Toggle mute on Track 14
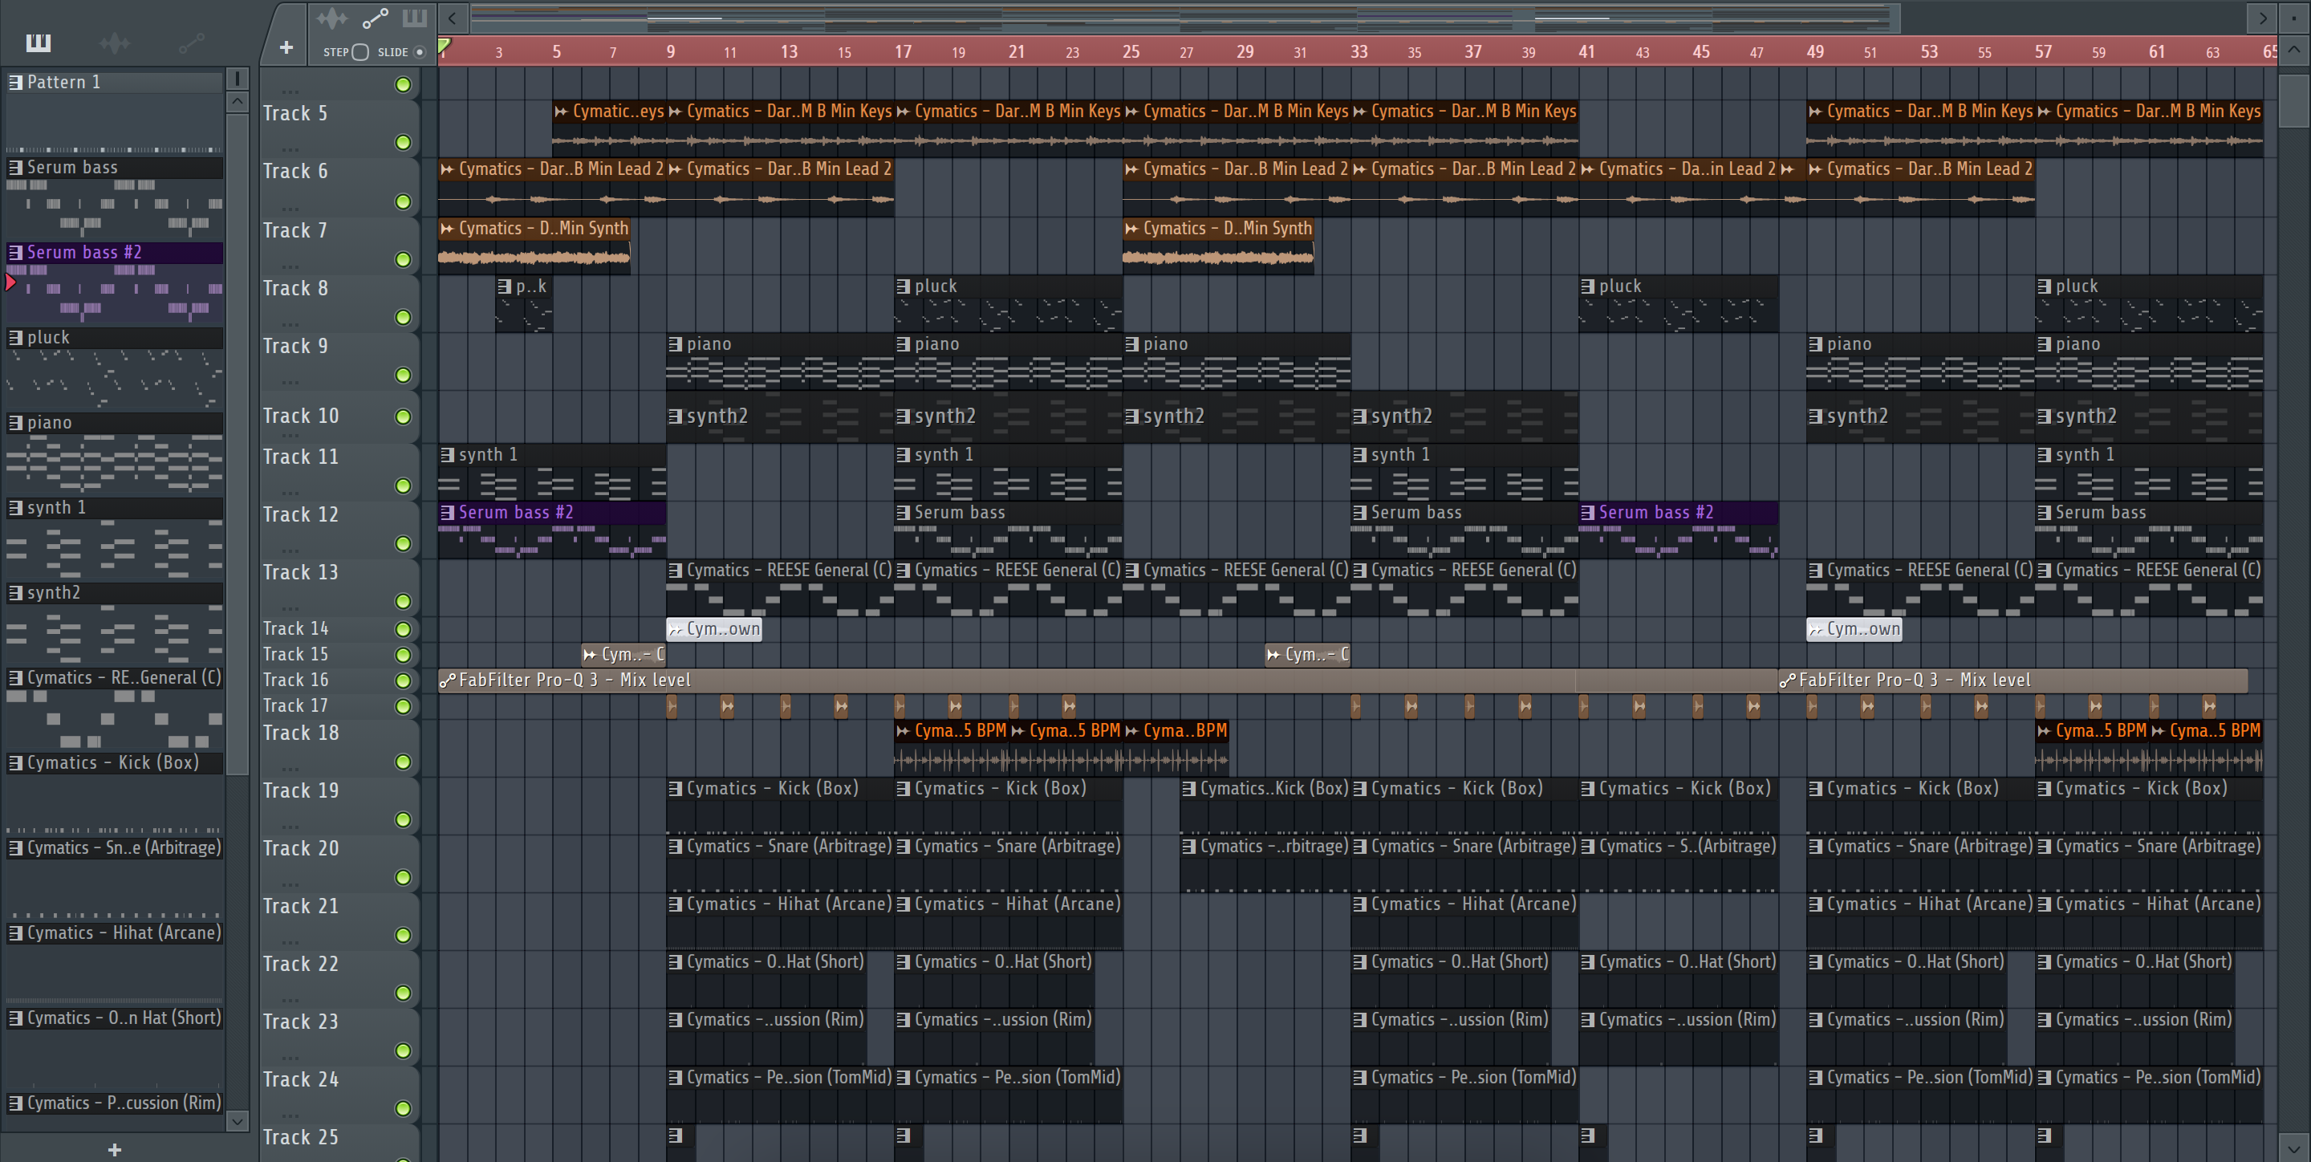The image size is (2311, 1162). [404, 629]
